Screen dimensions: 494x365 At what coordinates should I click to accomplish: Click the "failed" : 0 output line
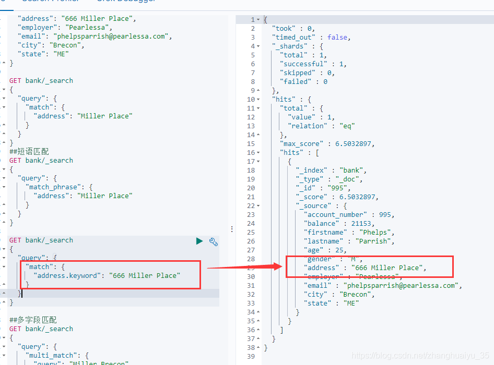pyautogui.click(x=303, y=81)
